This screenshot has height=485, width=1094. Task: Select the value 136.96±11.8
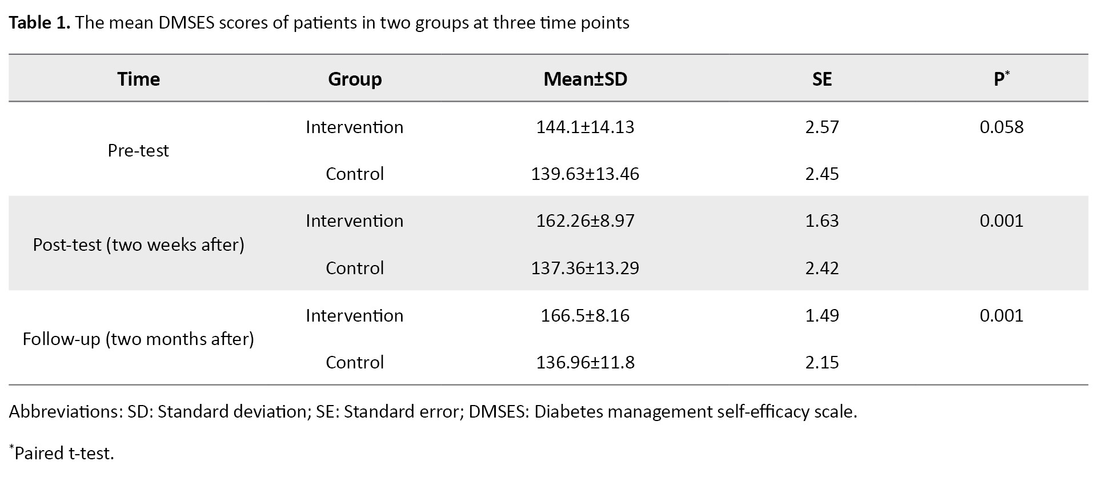(585, 362)
